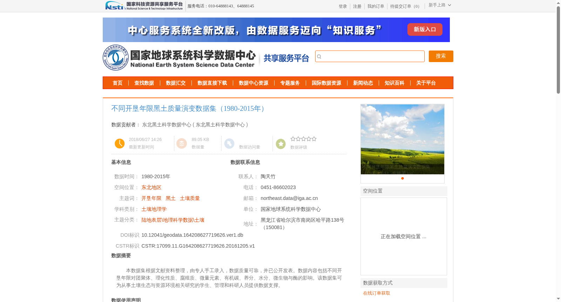Image resolution: width=561 pixels, height=302 pixels.
Task: Click the contact name 陶天竹
Action: [x=268, y=177]
